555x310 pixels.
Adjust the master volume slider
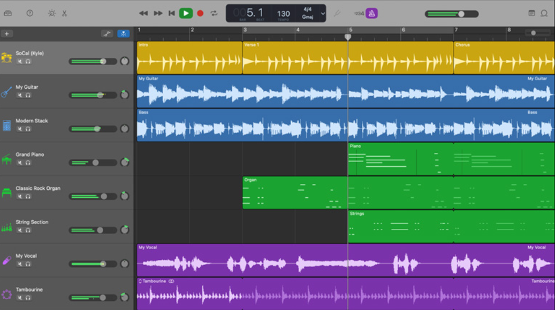(x=452, y=14)
